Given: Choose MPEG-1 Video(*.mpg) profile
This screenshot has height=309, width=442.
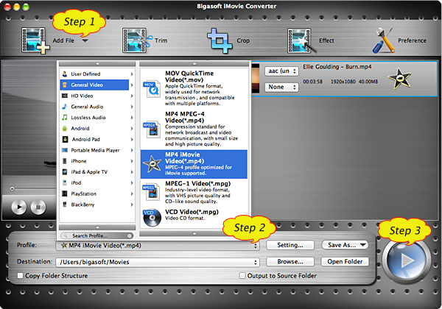Looking at the screenshot, I should 194,192.
